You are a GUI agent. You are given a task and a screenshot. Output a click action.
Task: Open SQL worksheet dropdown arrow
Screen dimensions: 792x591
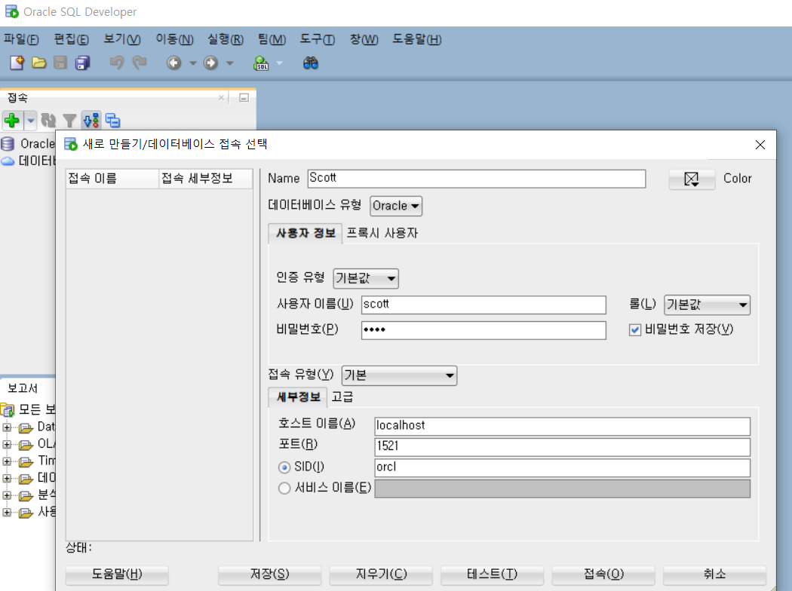pyautogui.click(x=279, y=63)
